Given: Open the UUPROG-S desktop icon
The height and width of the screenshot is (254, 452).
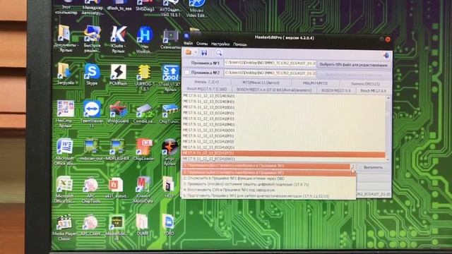Looking at the screenshot, I should (144, 78).
